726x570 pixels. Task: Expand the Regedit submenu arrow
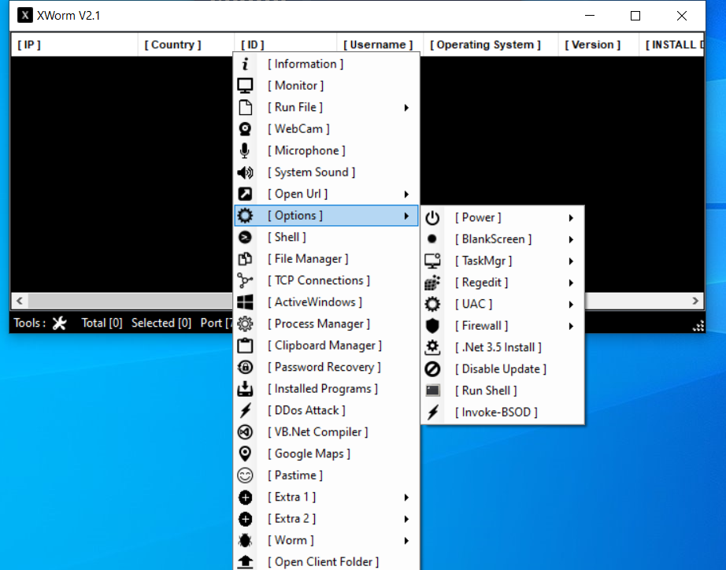[571, 283]
